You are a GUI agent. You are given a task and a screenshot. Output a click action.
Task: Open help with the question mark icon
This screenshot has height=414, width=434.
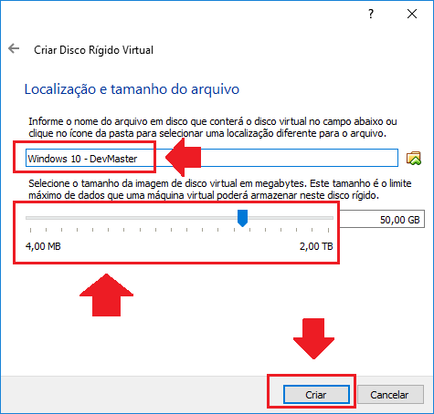[371, 14]
